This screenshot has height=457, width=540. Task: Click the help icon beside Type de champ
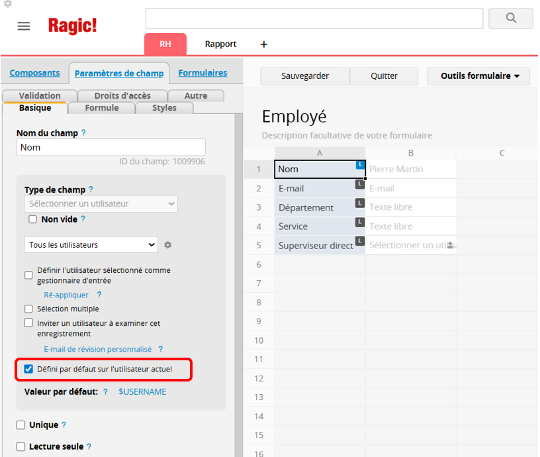click(91, 189)
